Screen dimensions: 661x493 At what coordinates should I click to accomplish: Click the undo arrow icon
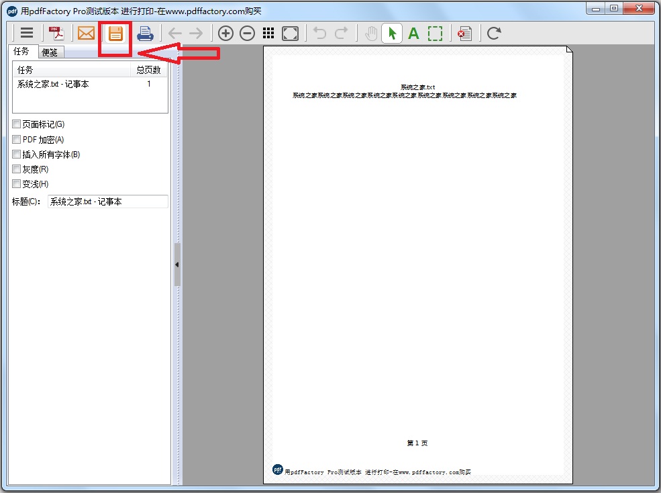point(320,33)
